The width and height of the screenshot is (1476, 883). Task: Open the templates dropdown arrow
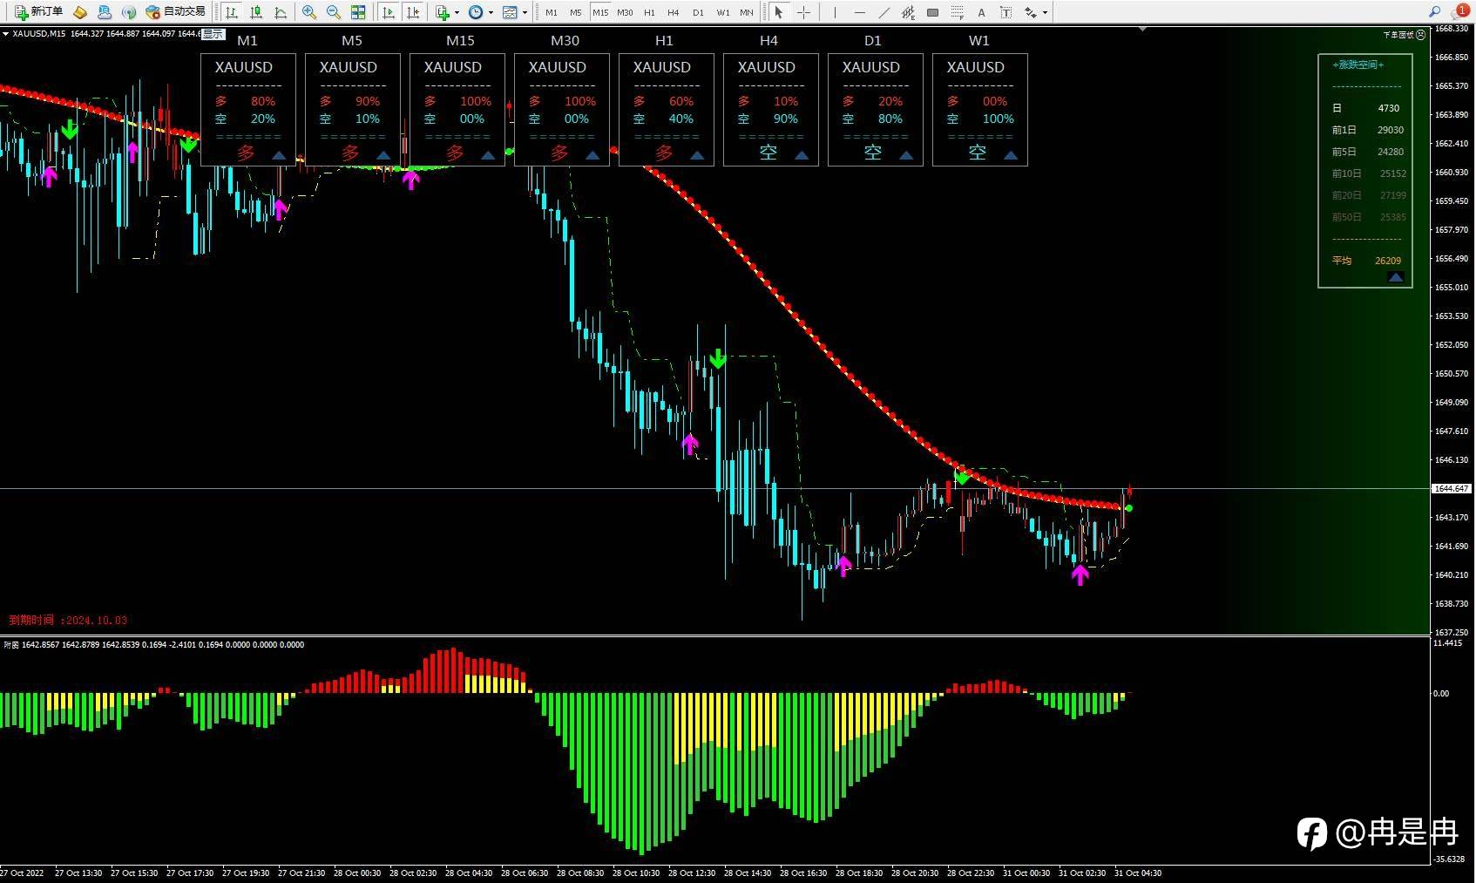point(525,12)
